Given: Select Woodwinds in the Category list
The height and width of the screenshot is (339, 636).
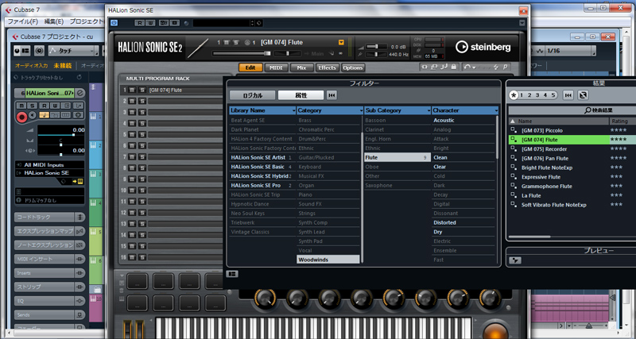Looking at the screenshot, I should click(x=328, y=260).
